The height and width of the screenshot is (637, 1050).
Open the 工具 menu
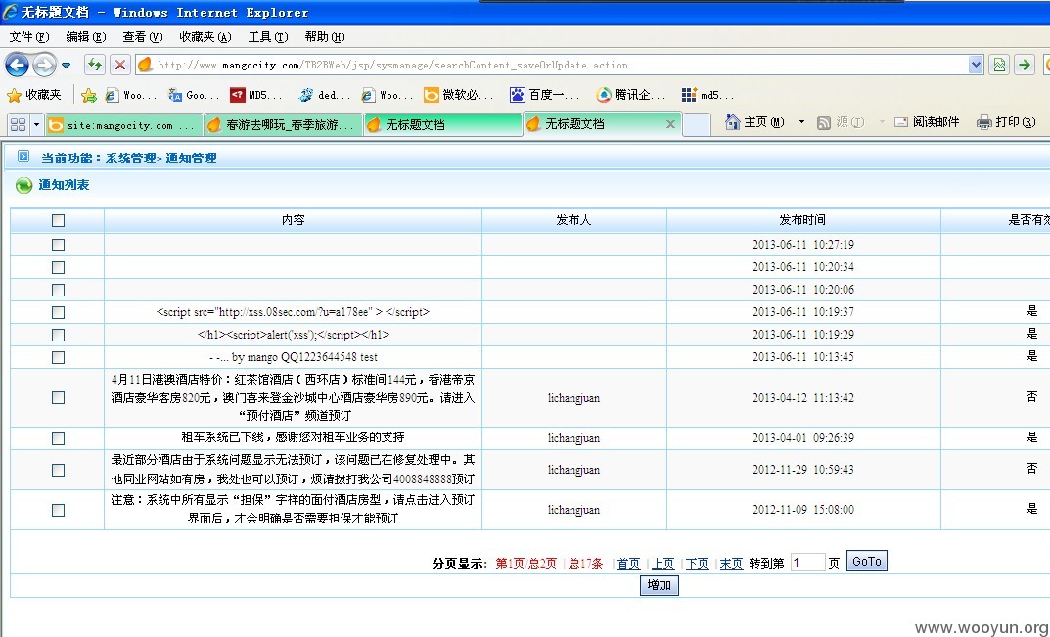268,37
